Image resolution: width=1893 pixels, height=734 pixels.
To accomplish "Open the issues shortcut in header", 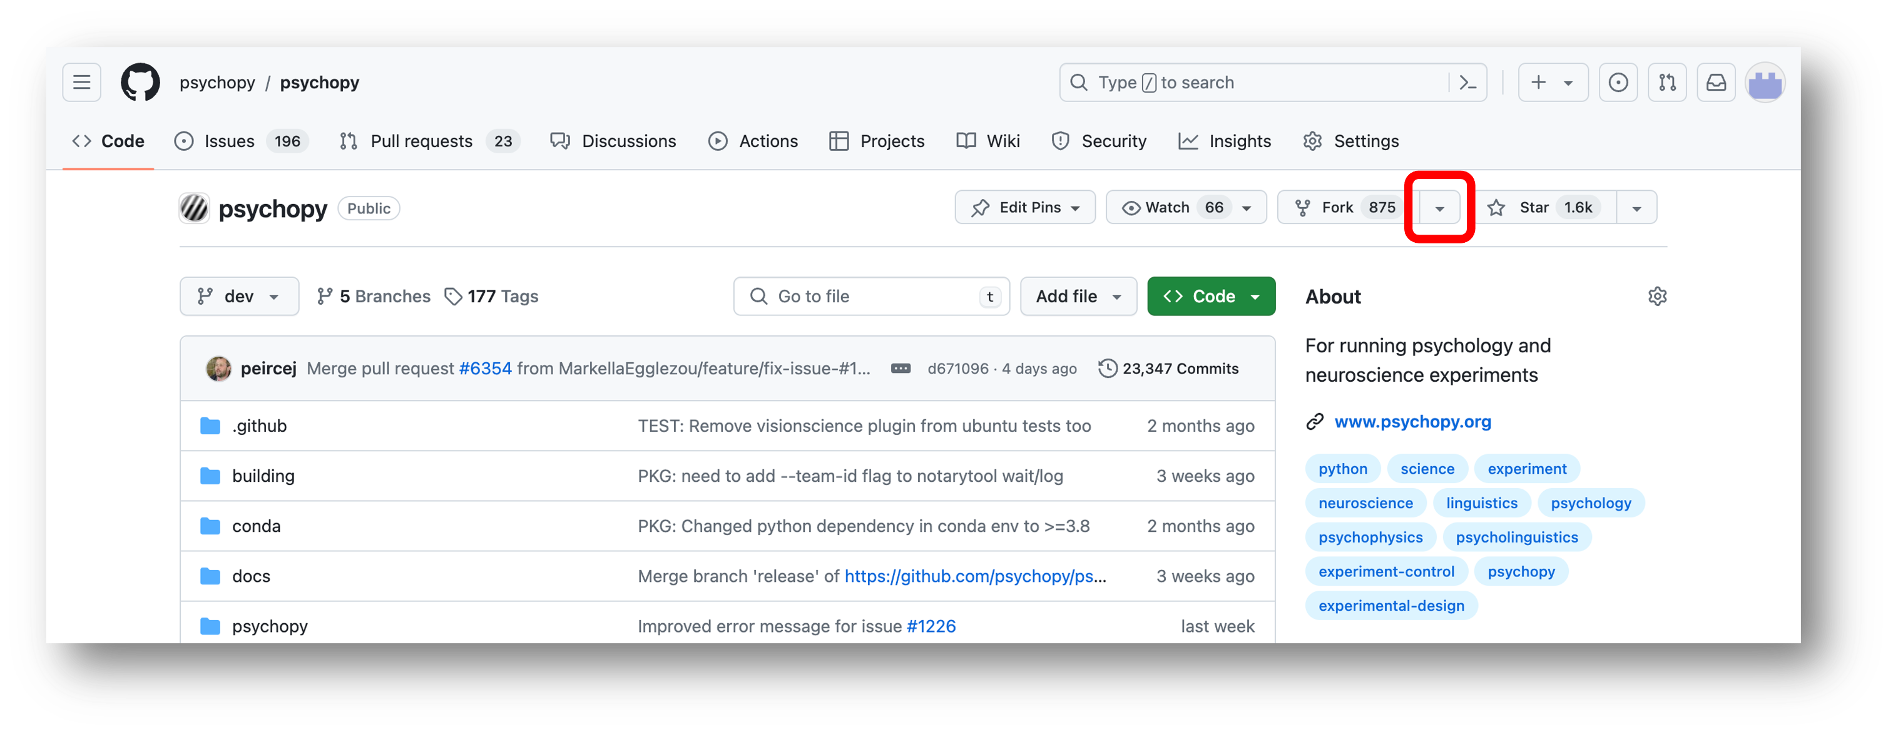I will pos(1618,83).
